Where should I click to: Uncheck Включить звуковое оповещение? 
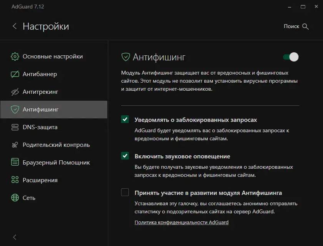click(125, 156)
